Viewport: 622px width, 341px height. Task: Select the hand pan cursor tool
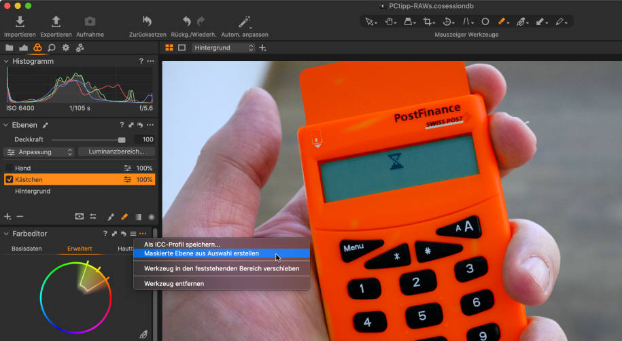coord(390,22)
